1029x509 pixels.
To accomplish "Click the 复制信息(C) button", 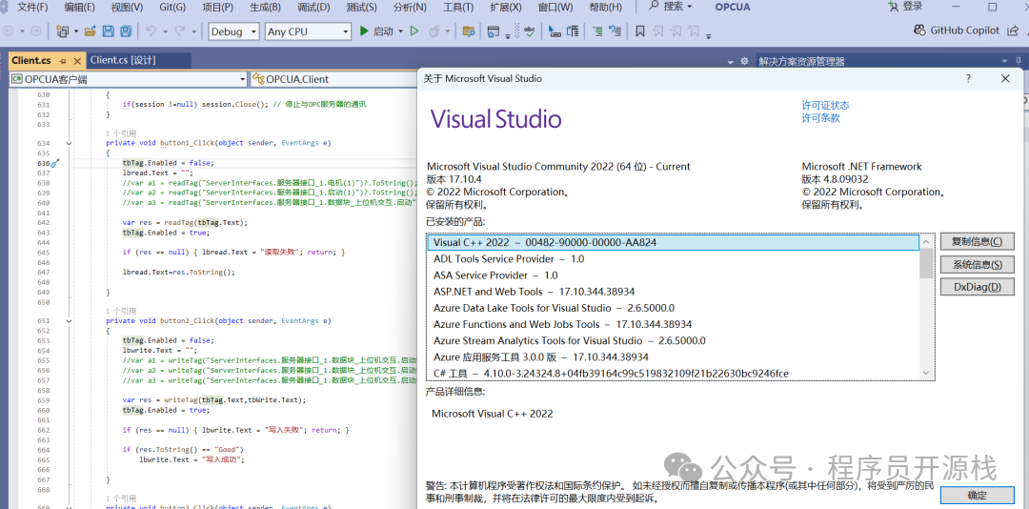I will tap(977, 241).
